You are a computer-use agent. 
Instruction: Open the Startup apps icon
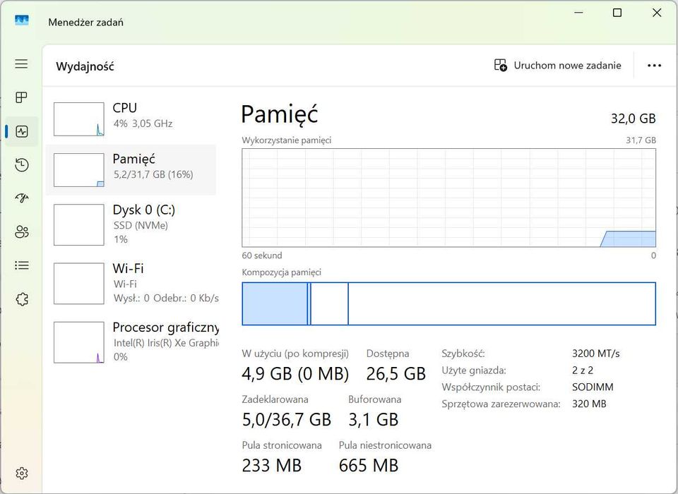pyautogui.click(x=22, y=198)
